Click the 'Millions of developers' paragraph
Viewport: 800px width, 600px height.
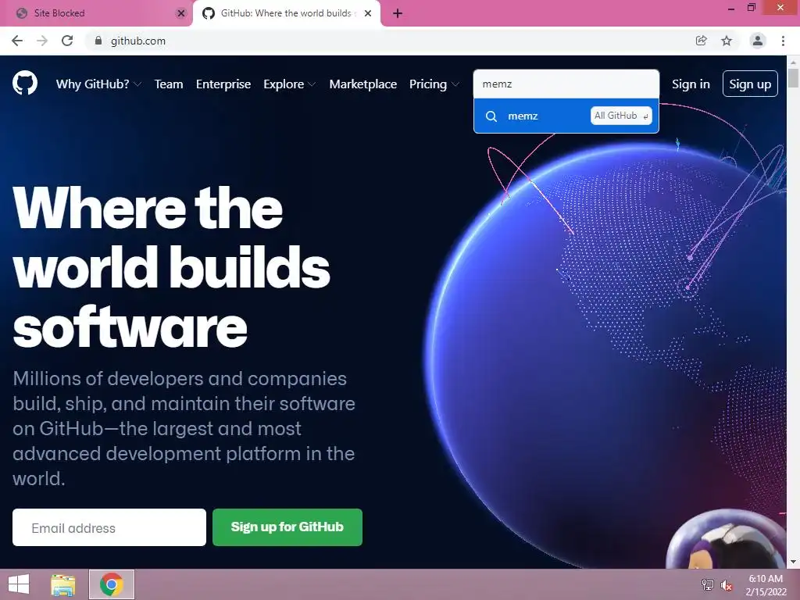point(184,429)
